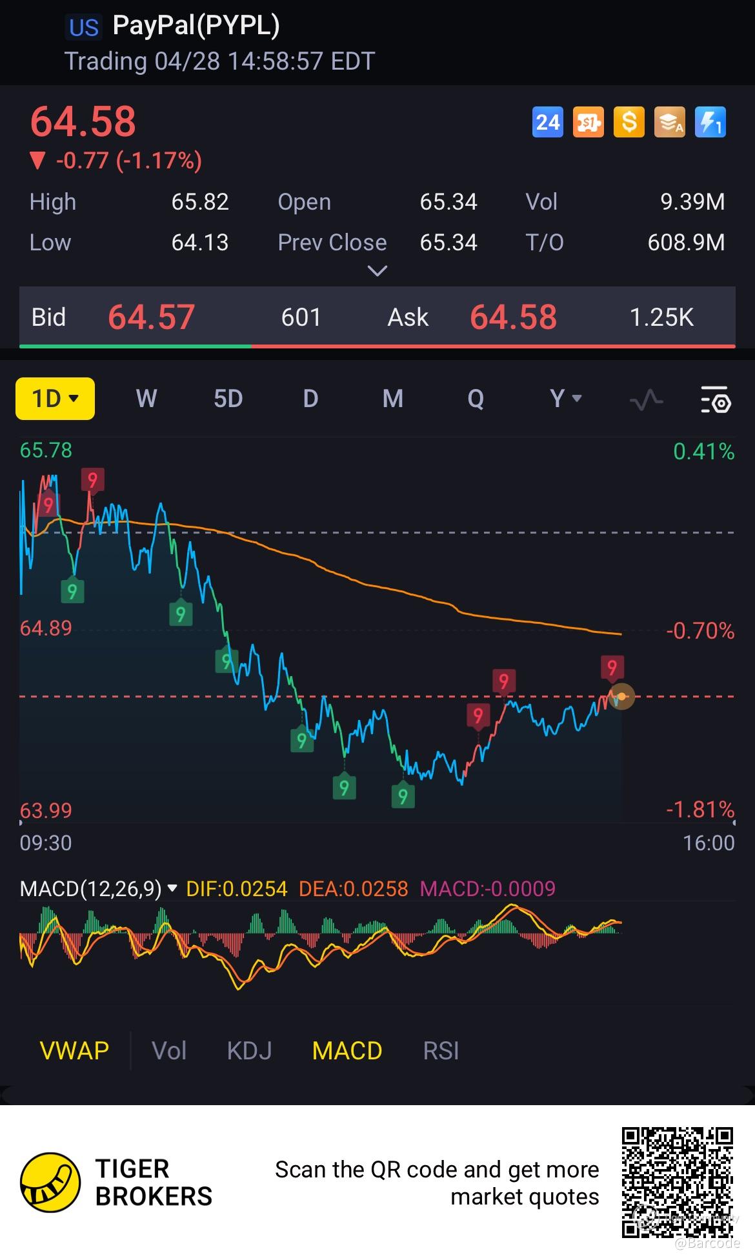Open the Y timeframe dropdown
This screenshot has width=755, height=1260.
coord(566,399)
